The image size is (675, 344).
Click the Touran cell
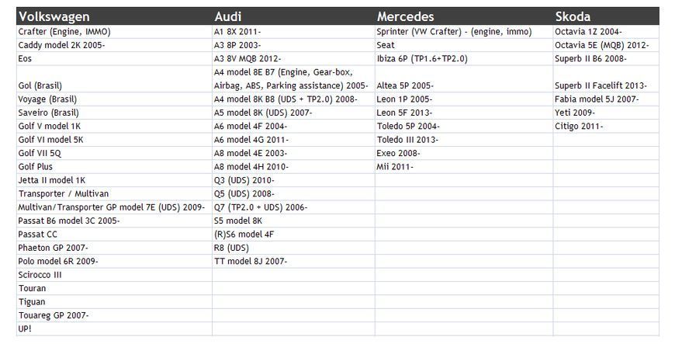pyautogui.click(x=114, y=288)
